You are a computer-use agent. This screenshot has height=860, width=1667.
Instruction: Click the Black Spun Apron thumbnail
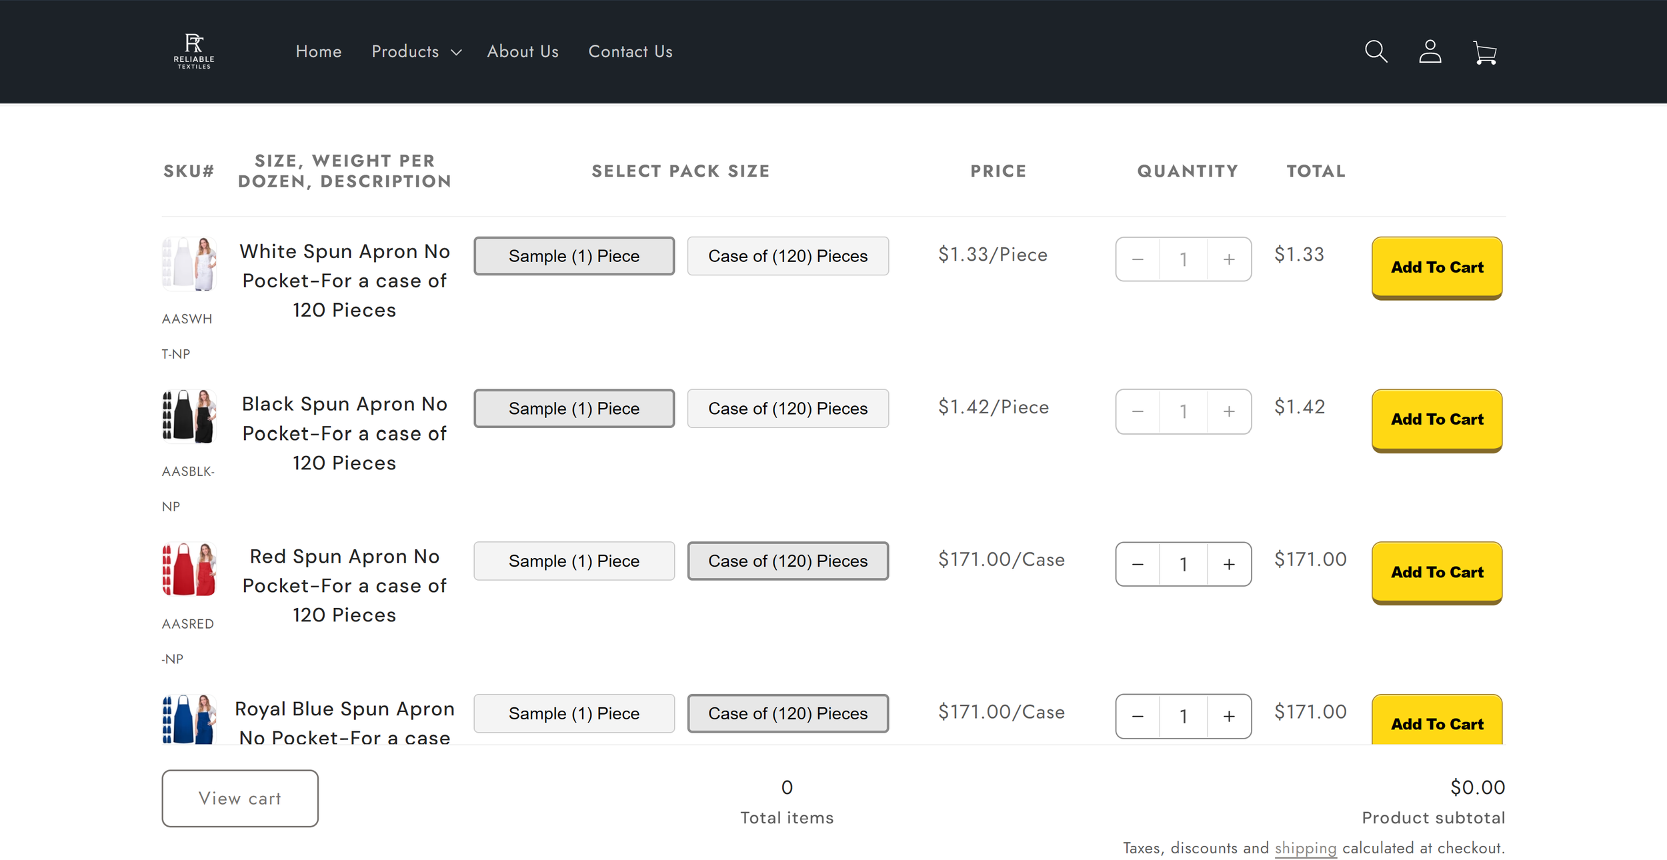[x=189, y=417]
